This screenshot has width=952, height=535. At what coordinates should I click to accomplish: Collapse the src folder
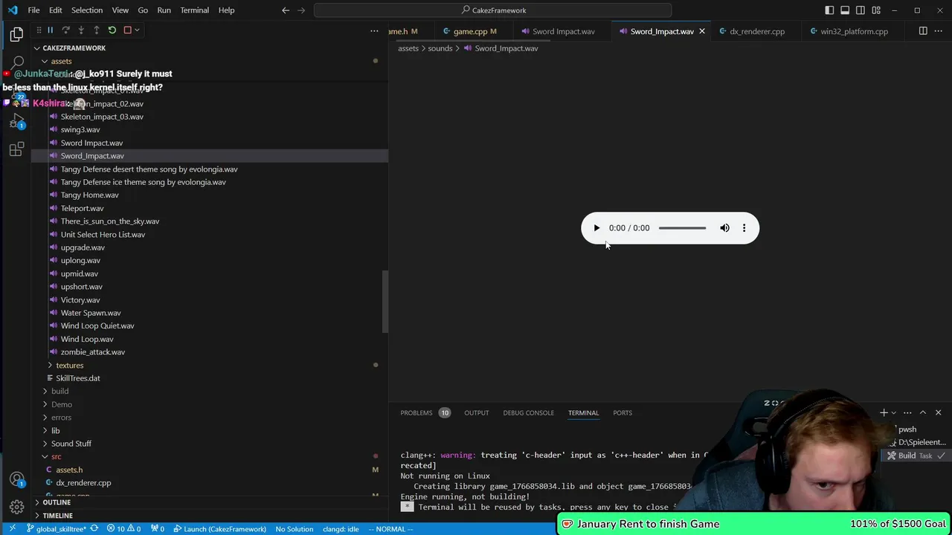click(x=56, y=456)
